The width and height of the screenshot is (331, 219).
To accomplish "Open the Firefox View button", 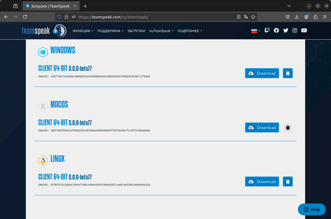I will coord(16,6).
